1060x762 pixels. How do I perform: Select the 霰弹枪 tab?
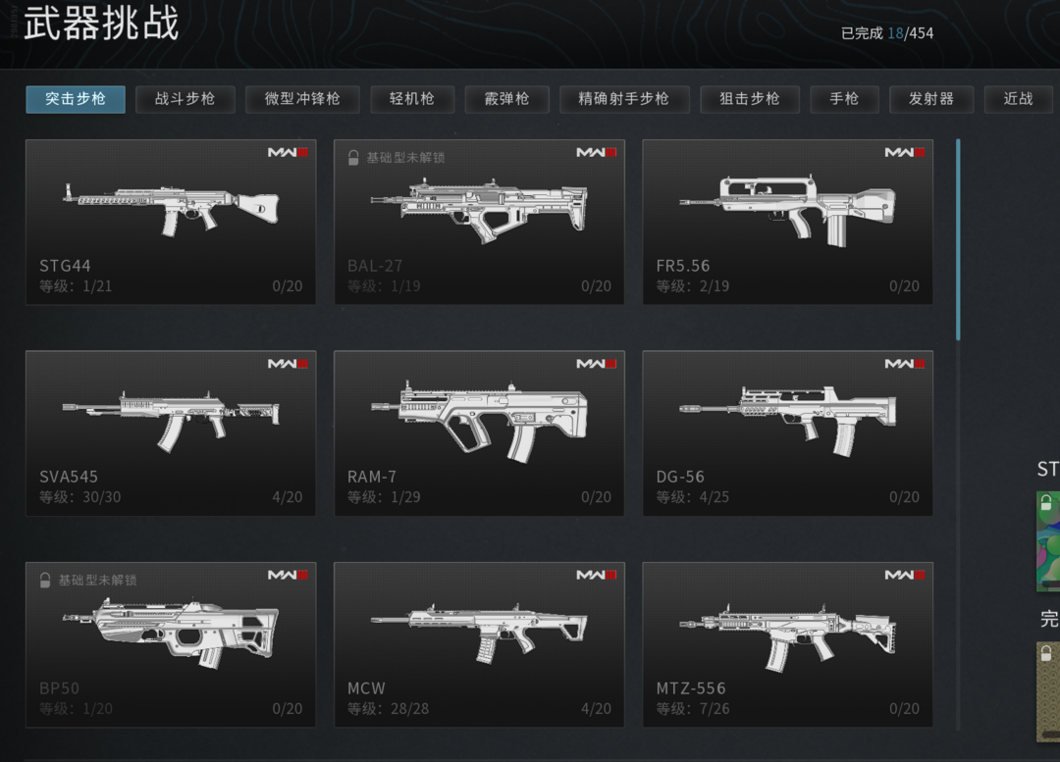click(x=506, y=99)
